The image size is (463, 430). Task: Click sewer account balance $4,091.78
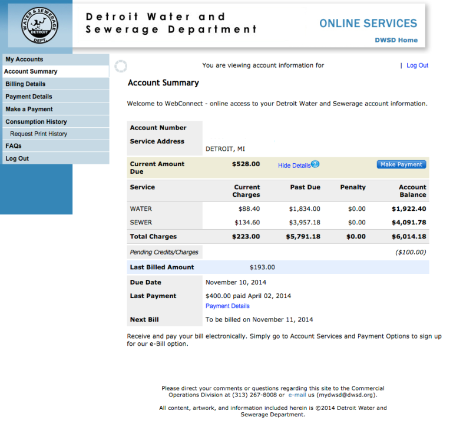pyautogui.click(x=409, y=223)
